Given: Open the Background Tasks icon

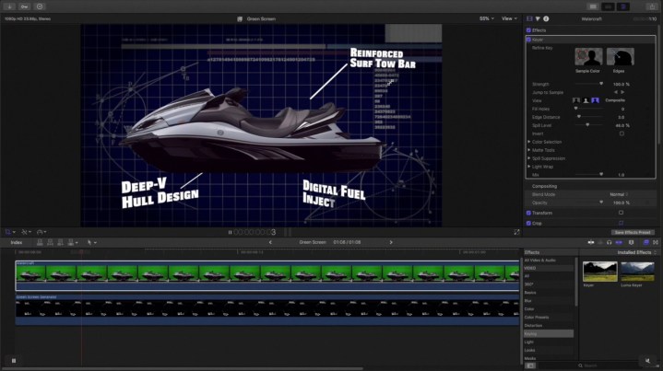Looking at the screenshot, I should [x=40, y=6].
